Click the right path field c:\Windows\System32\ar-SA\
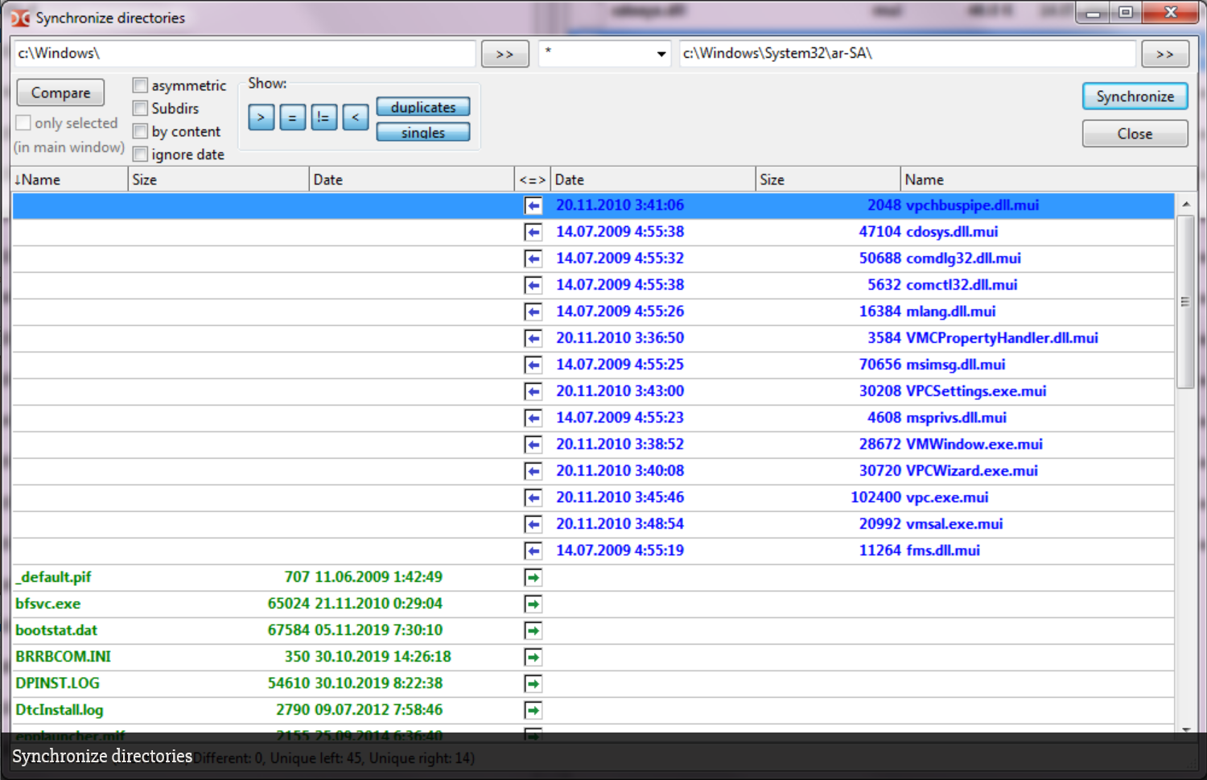1207x780 pixels. [x=908, y=54]
